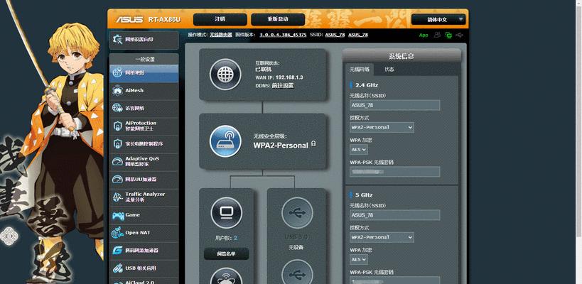Open 腾讯网游加速器 in the sidebar
The image size is (582, 284).
[144, 251]
